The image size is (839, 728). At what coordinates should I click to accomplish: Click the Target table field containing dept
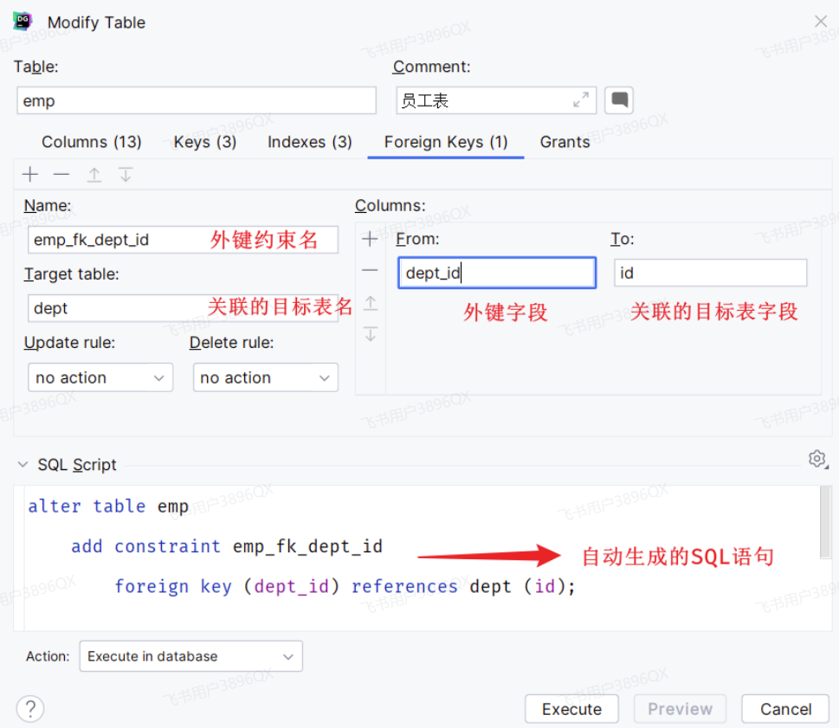[x=183, y=308]
